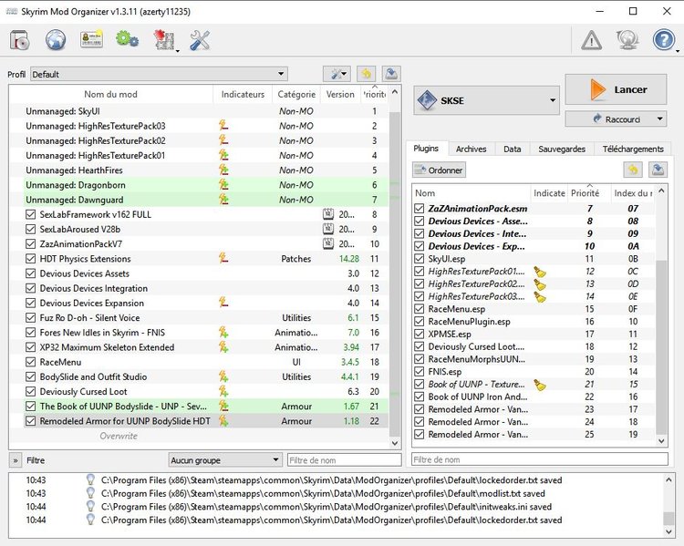Toggle the SkyUI.esp plugin checkbox
Image resolution: width=684 pixels, height=546 pixels.
pos(420,259)
